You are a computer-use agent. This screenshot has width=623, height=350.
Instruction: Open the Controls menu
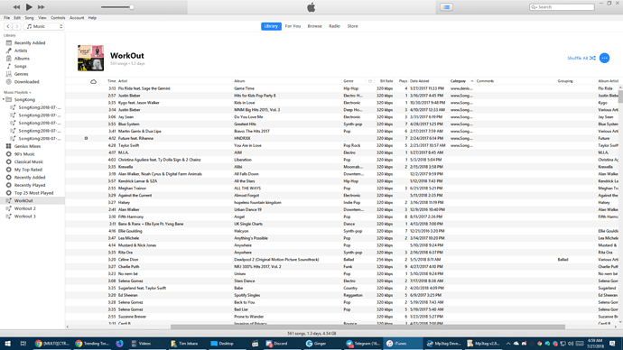click(x=58, y=18)
